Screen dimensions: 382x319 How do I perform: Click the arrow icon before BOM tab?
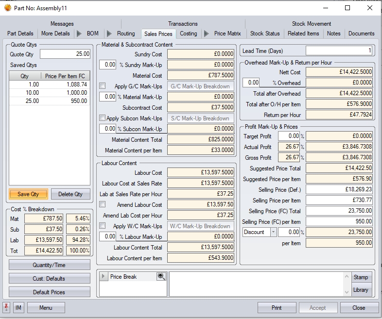click(79, 34)
